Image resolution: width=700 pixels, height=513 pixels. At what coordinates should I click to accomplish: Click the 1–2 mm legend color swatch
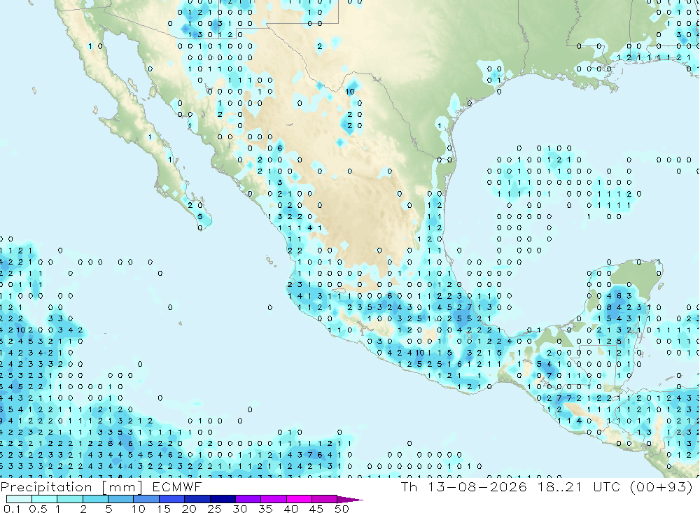pos(69,499)
